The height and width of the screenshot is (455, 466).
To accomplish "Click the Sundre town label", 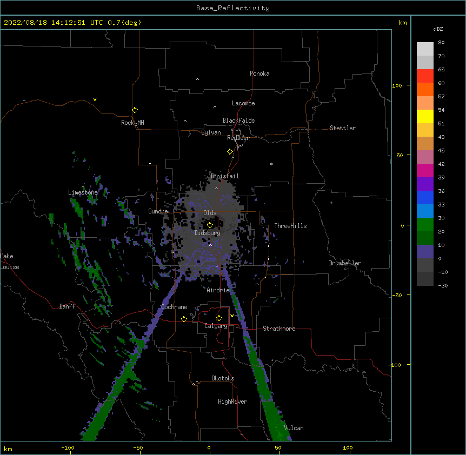I will click(x=158, y=211).
